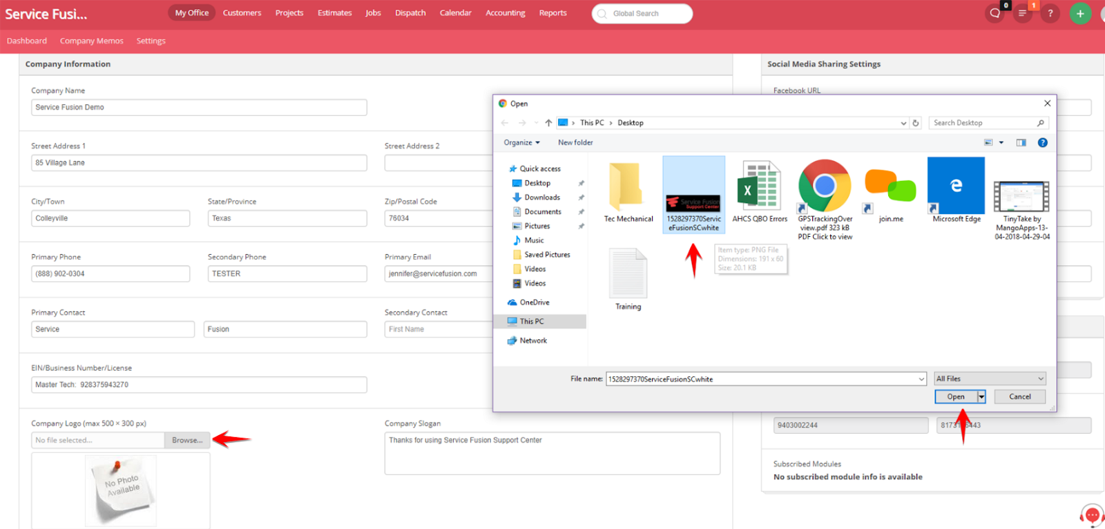1105x529 pixels.
Task: Click the Company Slogan text area
Action: coord(552,453)
